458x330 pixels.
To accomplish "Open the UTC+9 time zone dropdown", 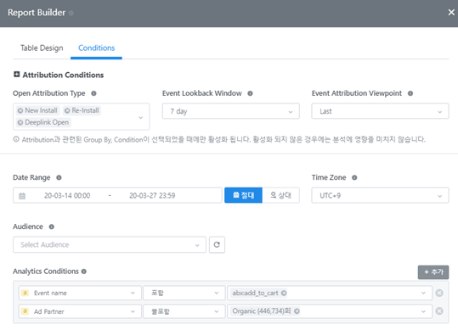I will 380,195.
